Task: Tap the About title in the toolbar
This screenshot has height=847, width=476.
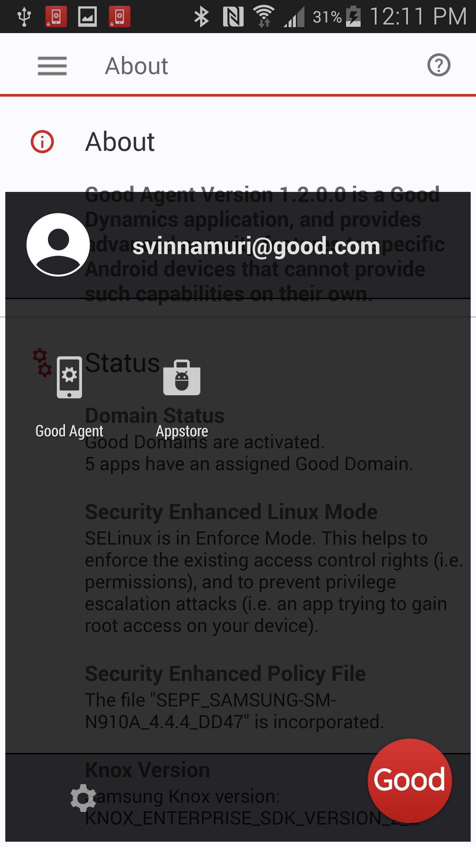Action: pos(137,66)
